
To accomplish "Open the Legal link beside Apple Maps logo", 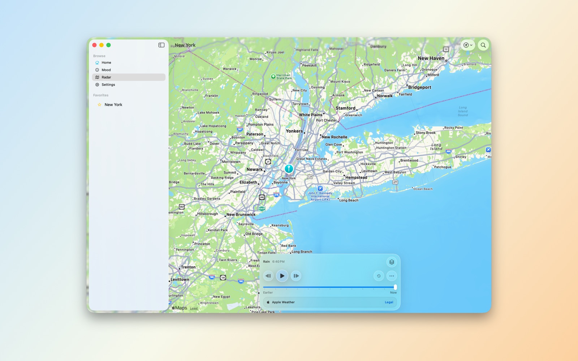I will tap(194, 308).
